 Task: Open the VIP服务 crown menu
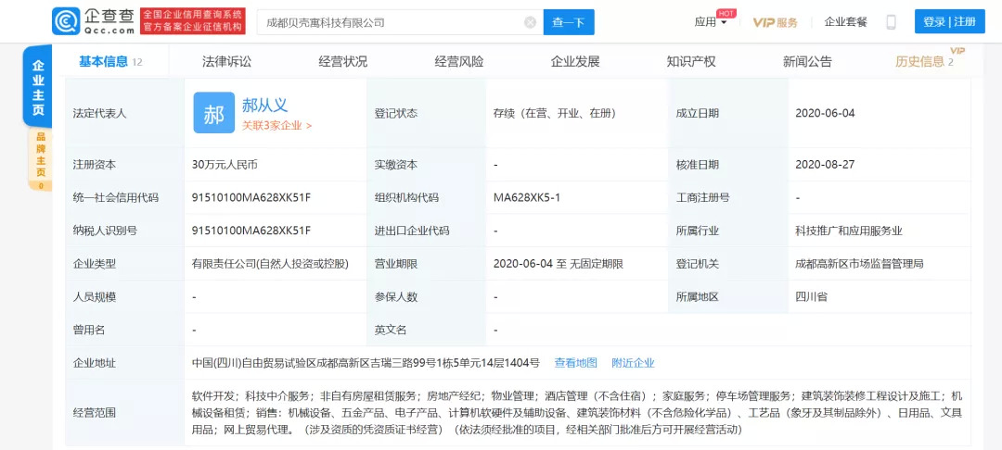click(x=775, y=22)
